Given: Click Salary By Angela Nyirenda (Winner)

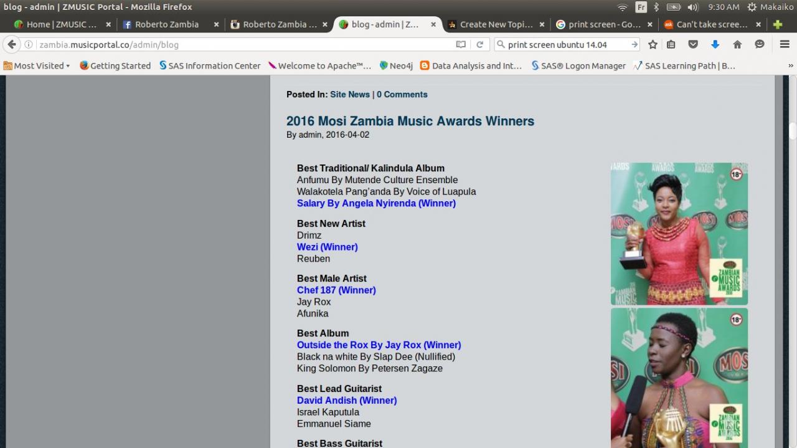Looking at the screenshot, I should click(376, 203).
